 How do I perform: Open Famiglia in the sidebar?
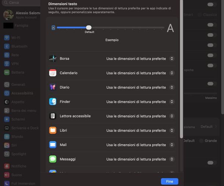[x=16, y=26]
